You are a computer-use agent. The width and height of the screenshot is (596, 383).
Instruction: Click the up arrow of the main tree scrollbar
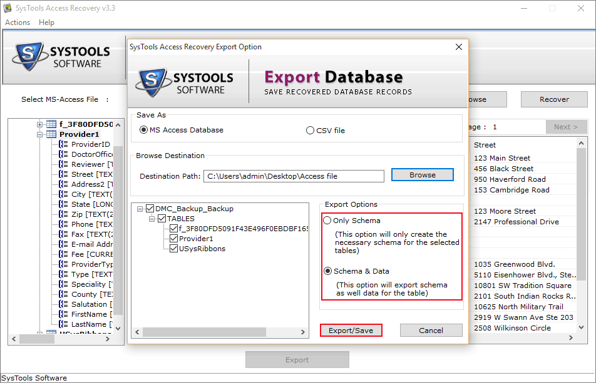pos(118,125)
